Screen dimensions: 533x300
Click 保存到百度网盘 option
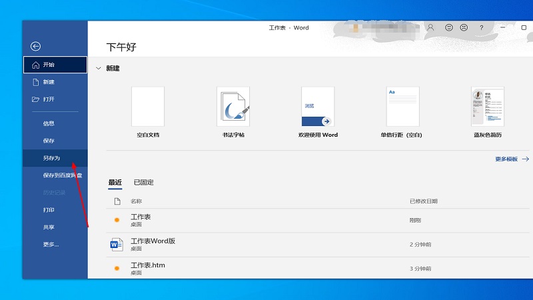coord(62,175)
